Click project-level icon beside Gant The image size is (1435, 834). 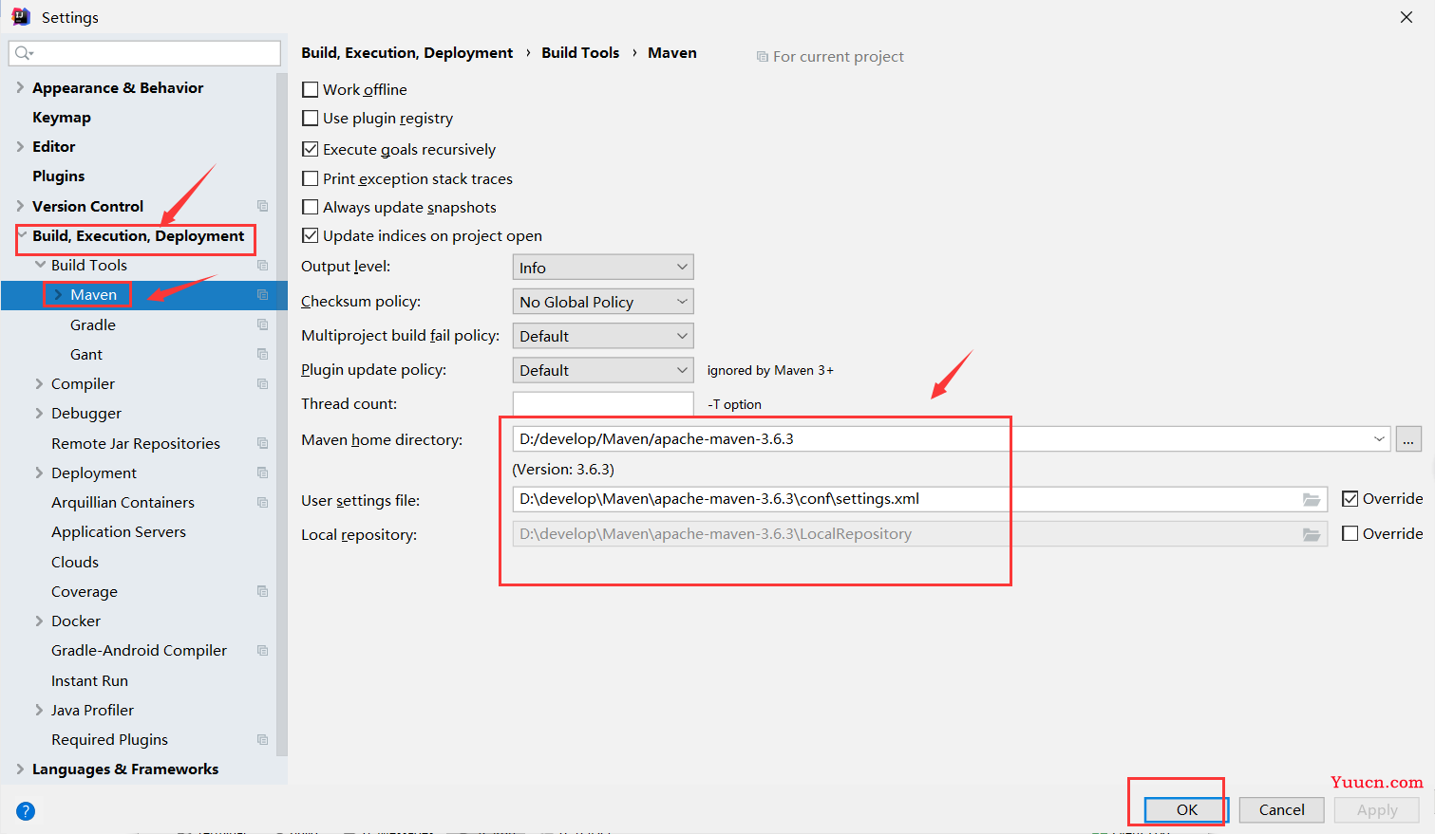click(263, 354)
